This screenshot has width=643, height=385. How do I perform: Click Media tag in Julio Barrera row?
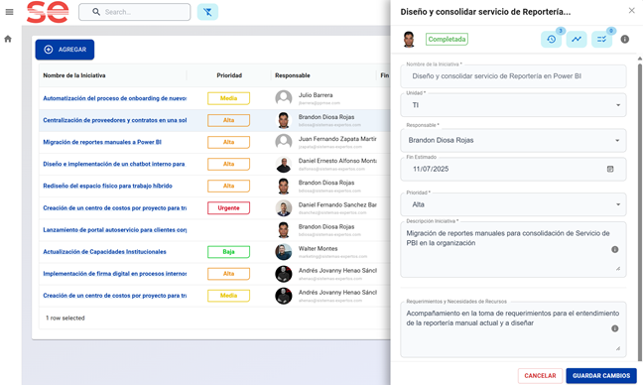pyautogui.click(x=228, y=98)
